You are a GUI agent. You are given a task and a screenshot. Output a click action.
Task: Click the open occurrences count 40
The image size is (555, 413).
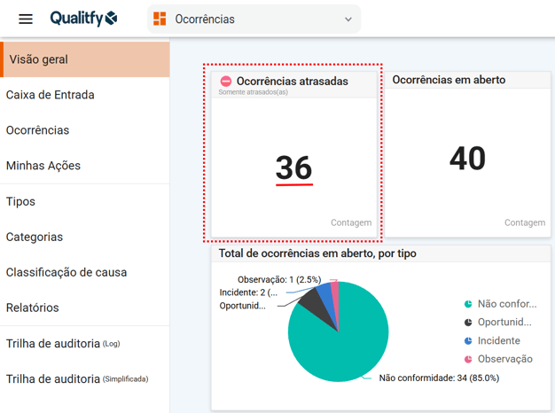point(467,159)
